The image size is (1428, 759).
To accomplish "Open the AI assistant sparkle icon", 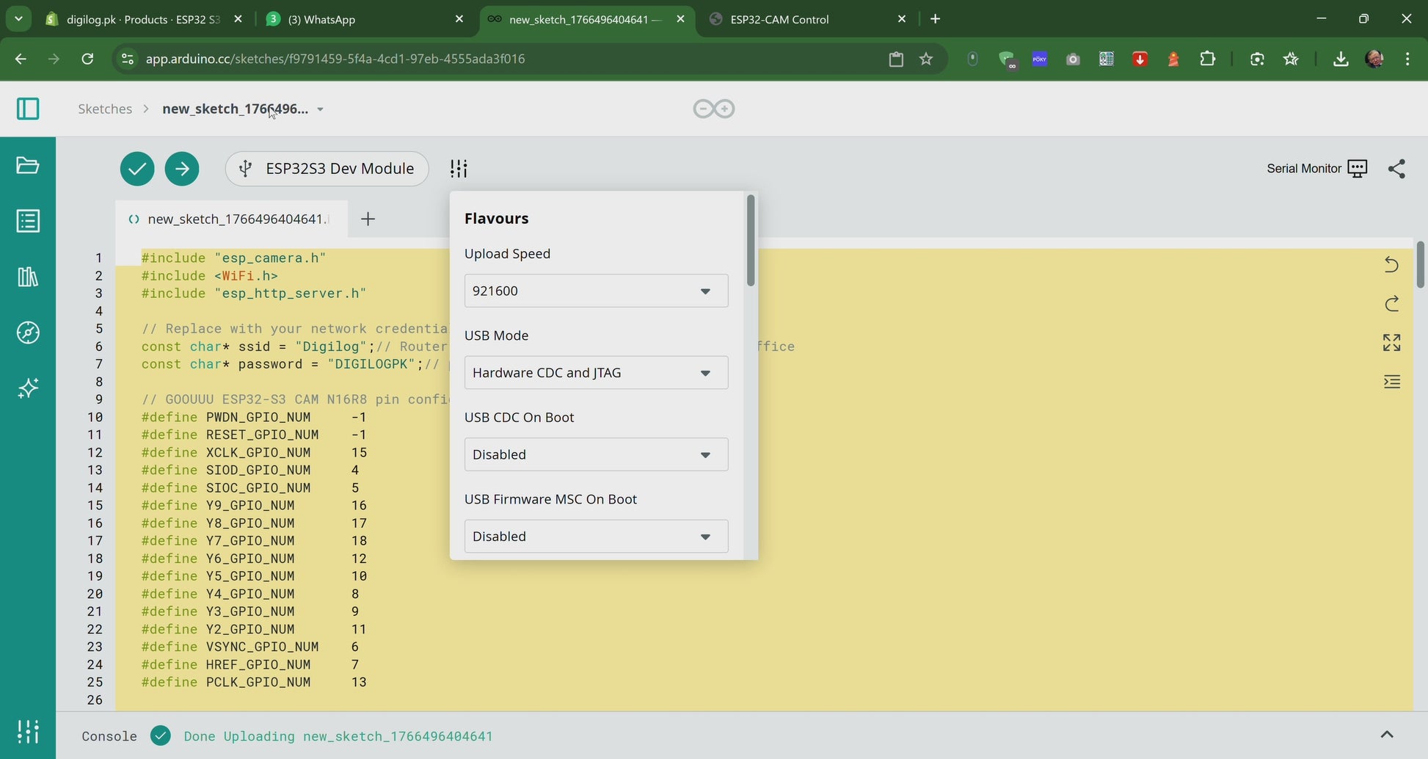I will click(28, 388).
